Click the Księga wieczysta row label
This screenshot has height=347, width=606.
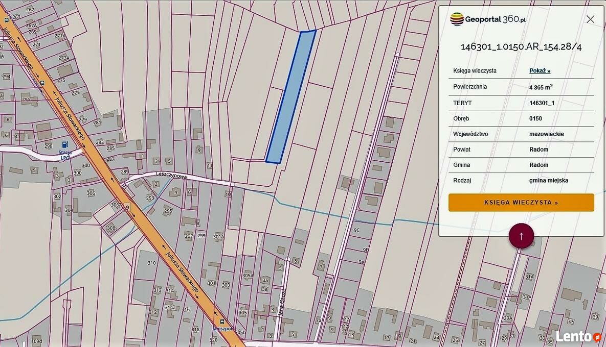pos(475,70)
